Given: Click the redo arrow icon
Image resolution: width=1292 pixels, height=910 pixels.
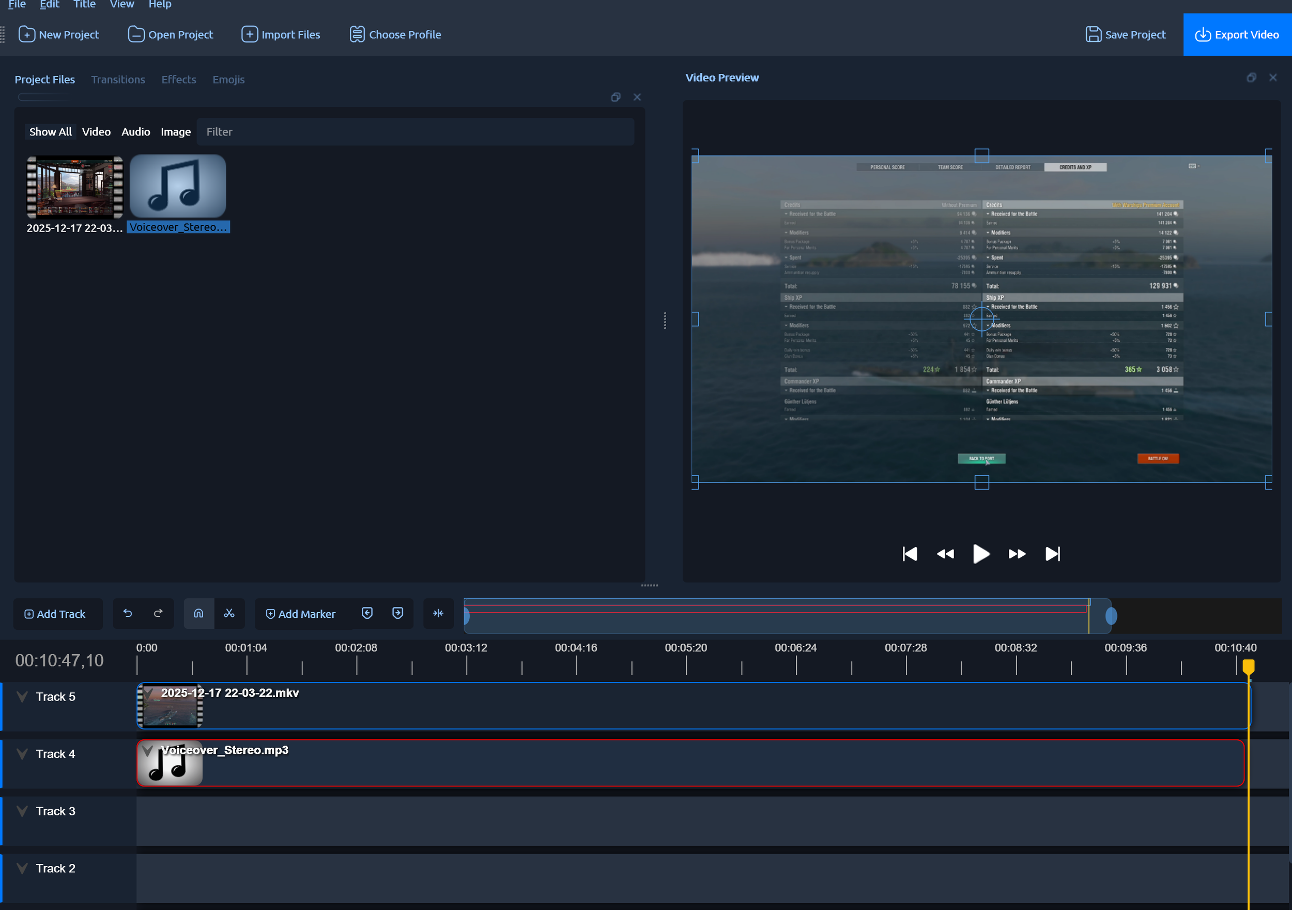Looking at the screenshot, I should pyautogui.click(x=158, y=613).
